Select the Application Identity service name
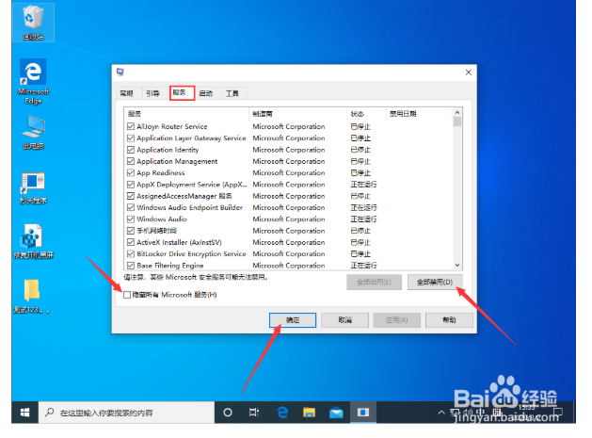Image resolution: width=592 pixels, height=438 pixels. click(x=168, y=150)
